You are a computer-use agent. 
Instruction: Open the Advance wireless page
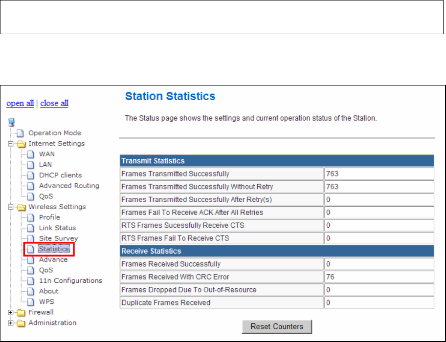(53, 259)
